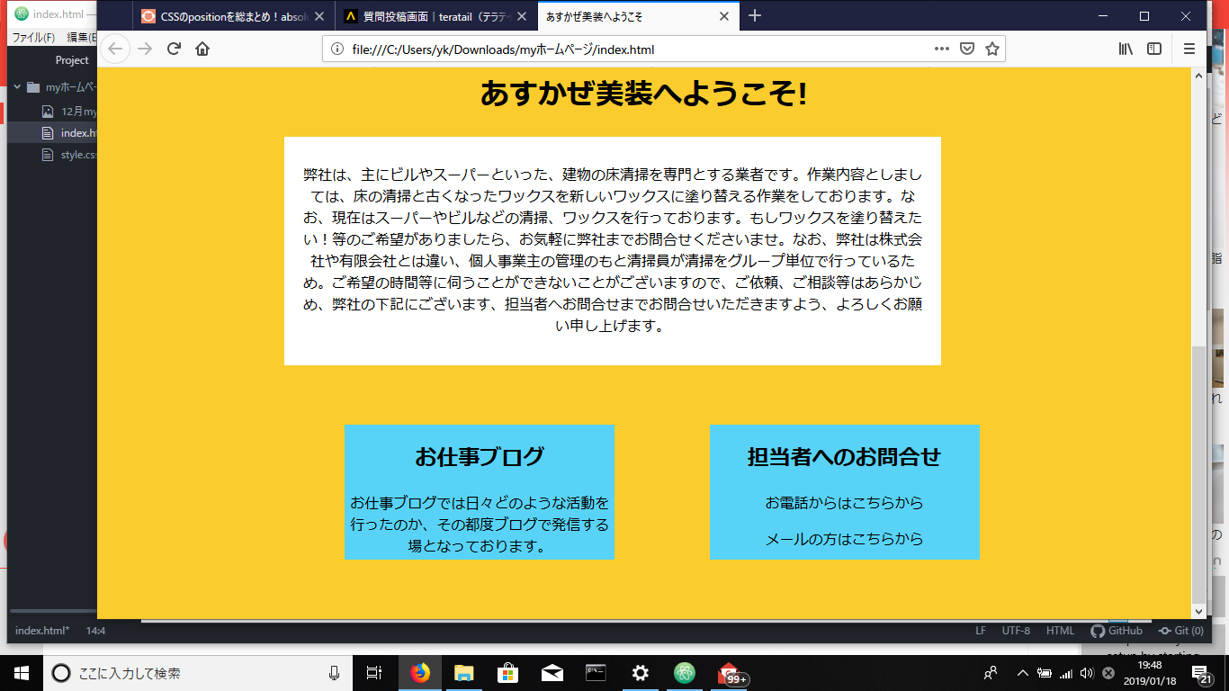
Task: Expand hidden icons in the system tray
Action: point(1023,673)
